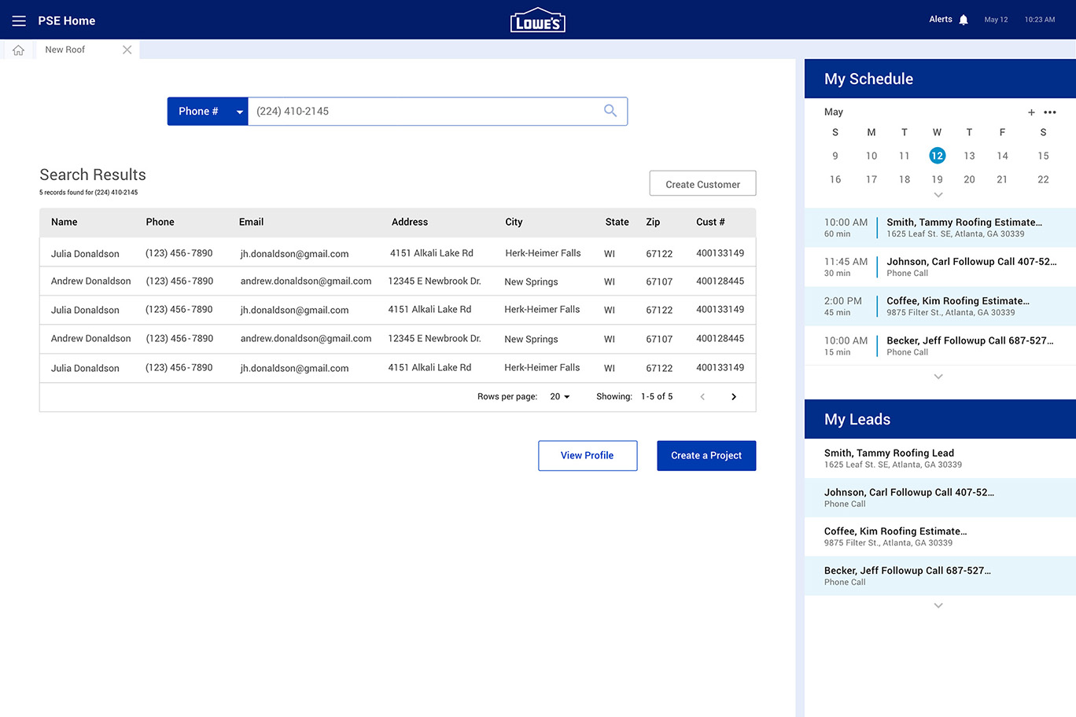
Task: Click the City column header
Action: pyautogui.click(x=514, y=222)
